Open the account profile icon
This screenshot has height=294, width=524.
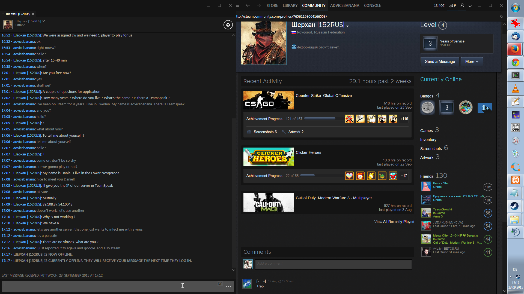pyautogui.click(x=462, y=5)
